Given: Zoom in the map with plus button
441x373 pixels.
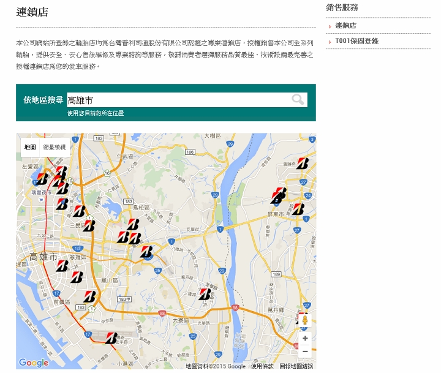Looking at the screenshot, I should (305, 339).
